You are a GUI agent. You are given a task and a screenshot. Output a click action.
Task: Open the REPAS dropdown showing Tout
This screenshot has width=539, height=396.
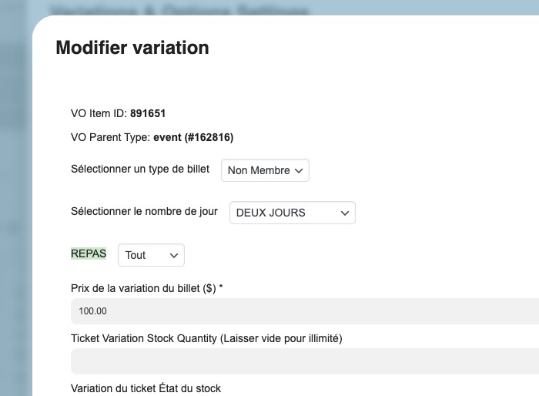[150, 255]
